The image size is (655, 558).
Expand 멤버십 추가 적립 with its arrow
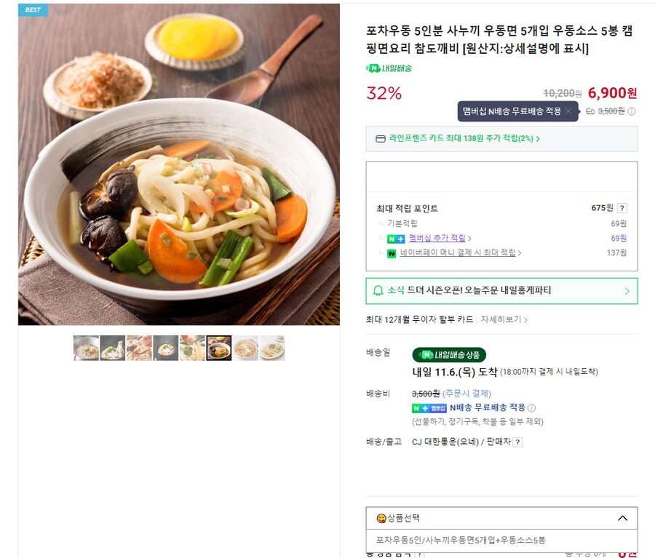[471, 239]
